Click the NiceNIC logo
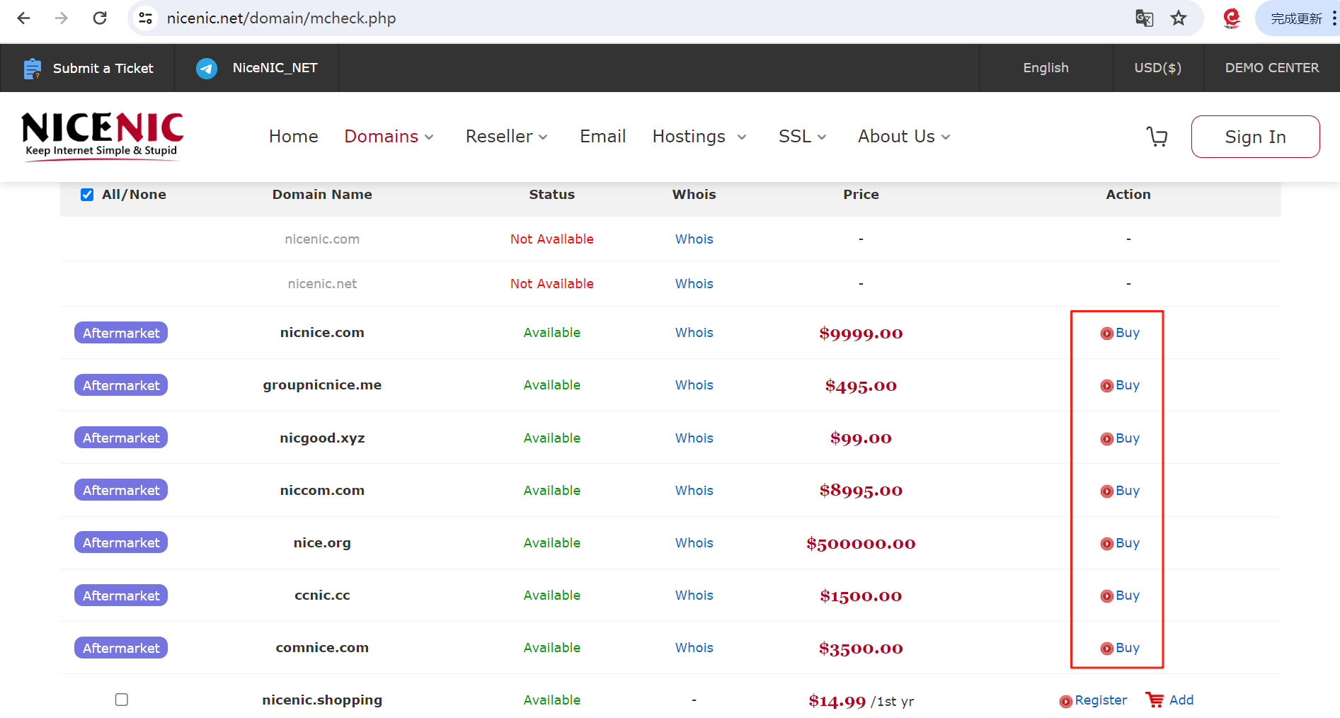1340x718 pixels. [x=103, y=136]
